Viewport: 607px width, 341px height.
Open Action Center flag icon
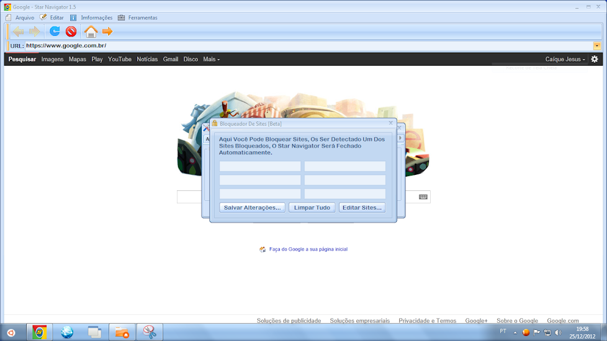[536, 332]
